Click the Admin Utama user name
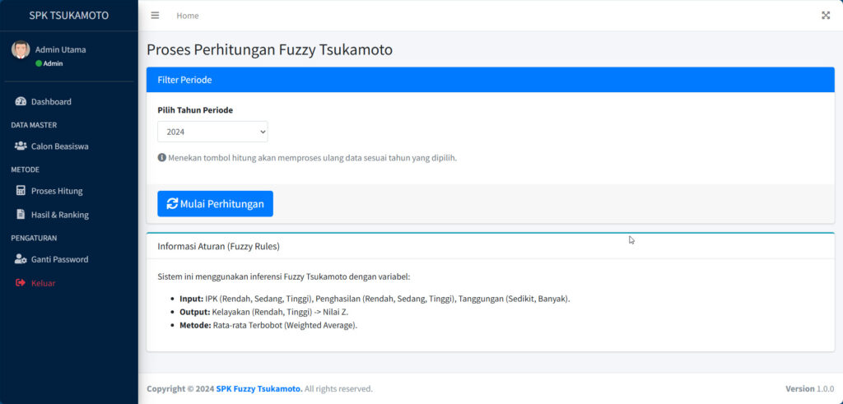Image resolution: width=843 pixels, height=404 pixels. click(x=60, y=49)
